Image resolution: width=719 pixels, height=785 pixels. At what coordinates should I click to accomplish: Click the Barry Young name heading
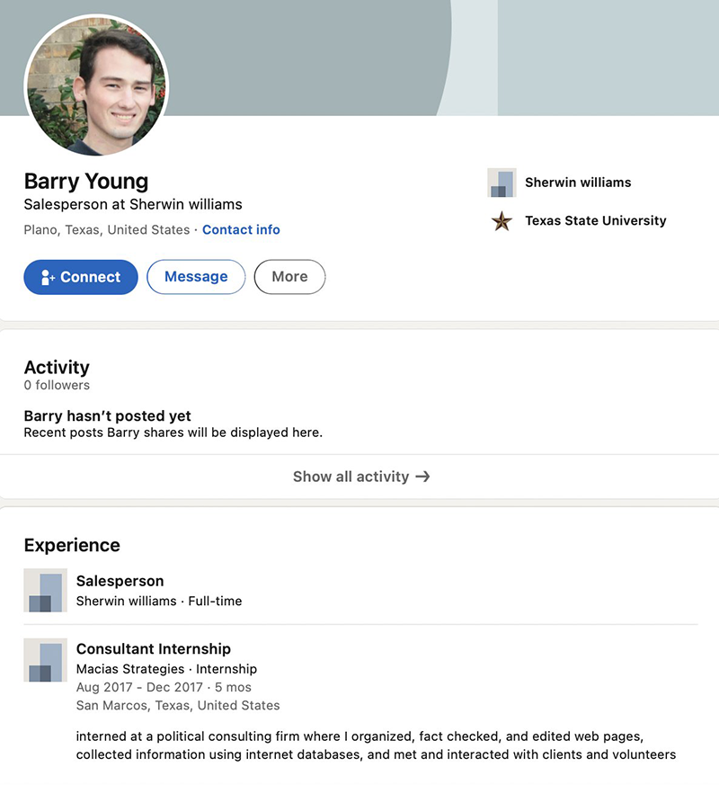(86, 182)
